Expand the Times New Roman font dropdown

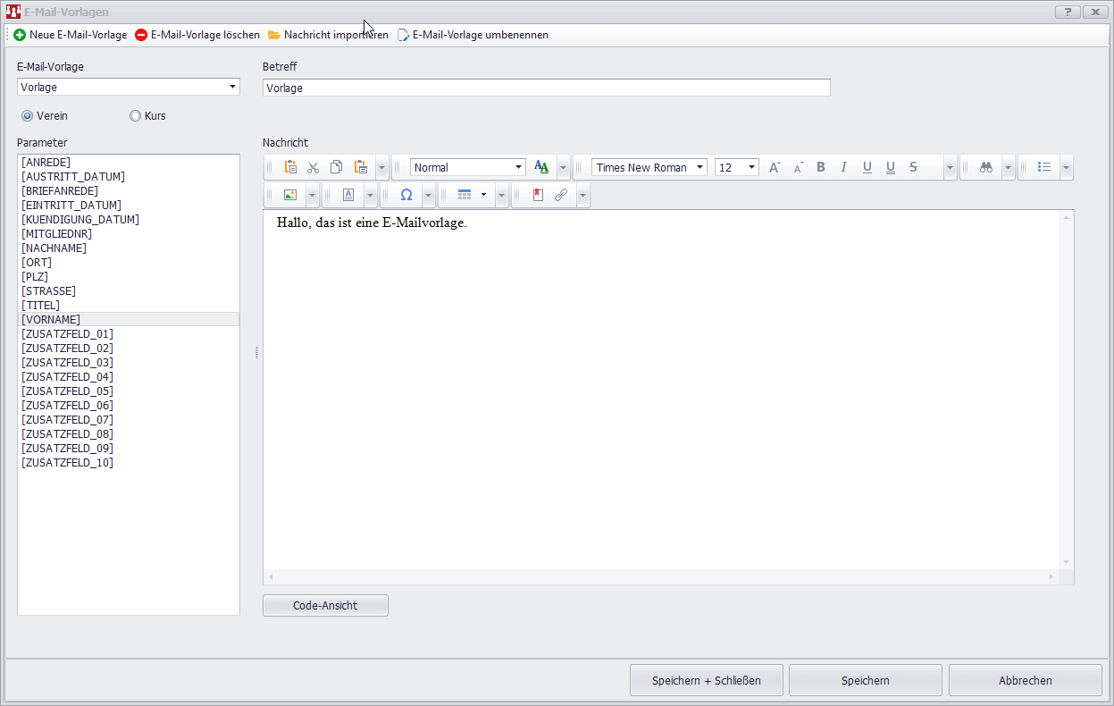click(x=699, y=167)
